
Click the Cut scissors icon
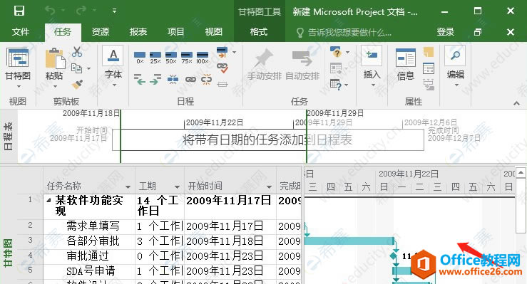tap(77, 52)
